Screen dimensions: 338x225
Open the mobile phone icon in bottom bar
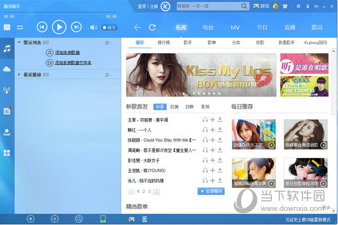(x=103, y=219)
